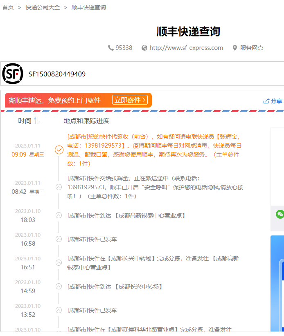Click the orange 09:09 星期三 timestamp
The image size is (284, 336).
point(28,155)
